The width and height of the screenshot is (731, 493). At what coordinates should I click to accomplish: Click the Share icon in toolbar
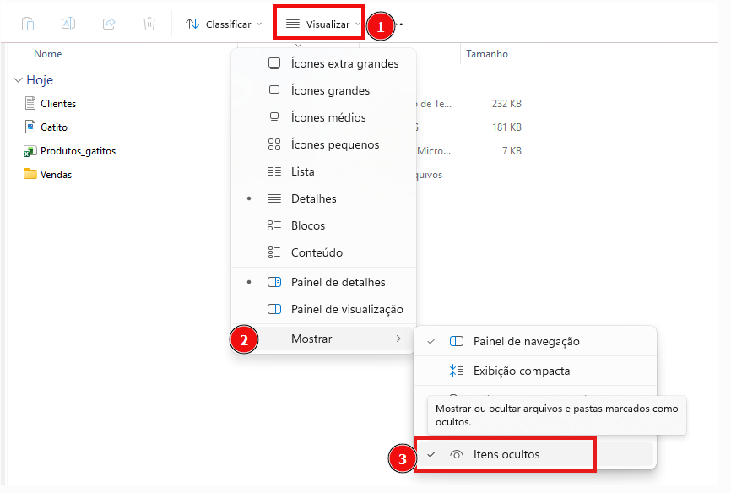coord(109,24)
